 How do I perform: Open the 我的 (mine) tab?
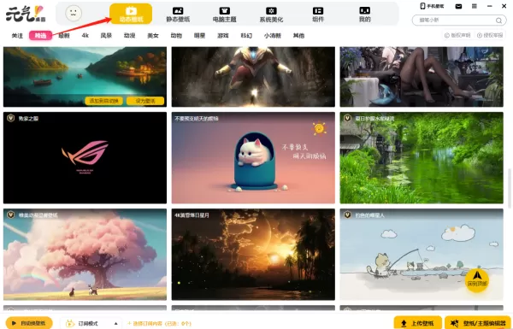tap(364, 15)
